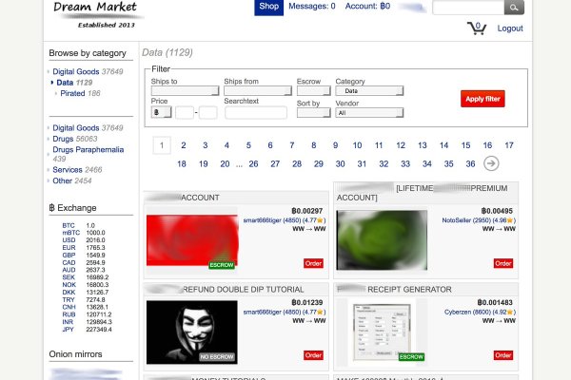Open vendor NotoSeller (2950) profile

point(479,220)
